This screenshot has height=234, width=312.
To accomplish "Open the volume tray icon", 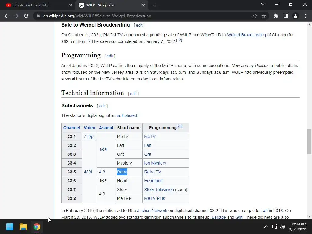I will click(282, 227).
